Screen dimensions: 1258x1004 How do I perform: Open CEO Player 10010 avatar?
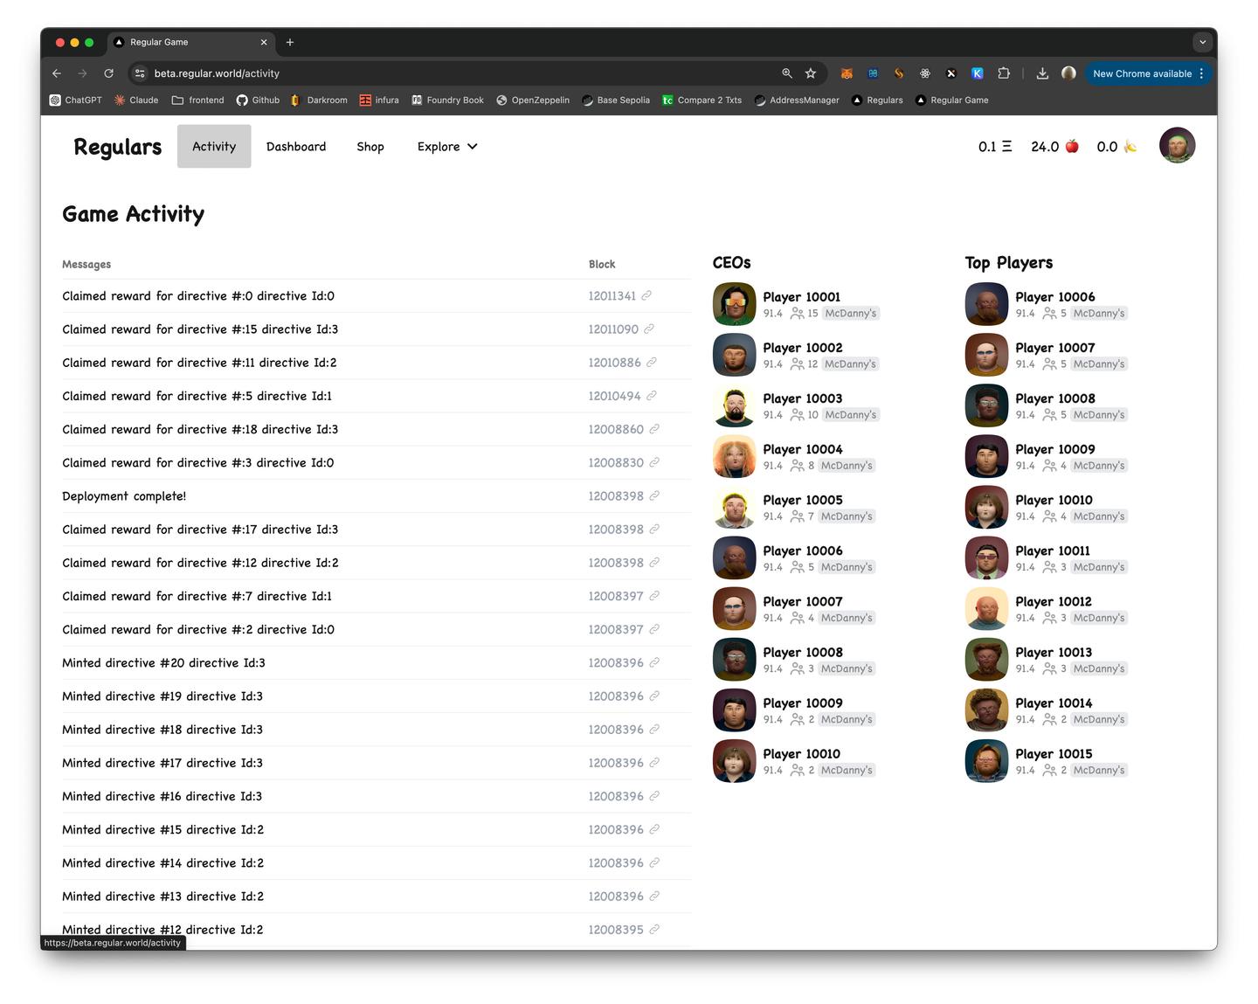734,761
